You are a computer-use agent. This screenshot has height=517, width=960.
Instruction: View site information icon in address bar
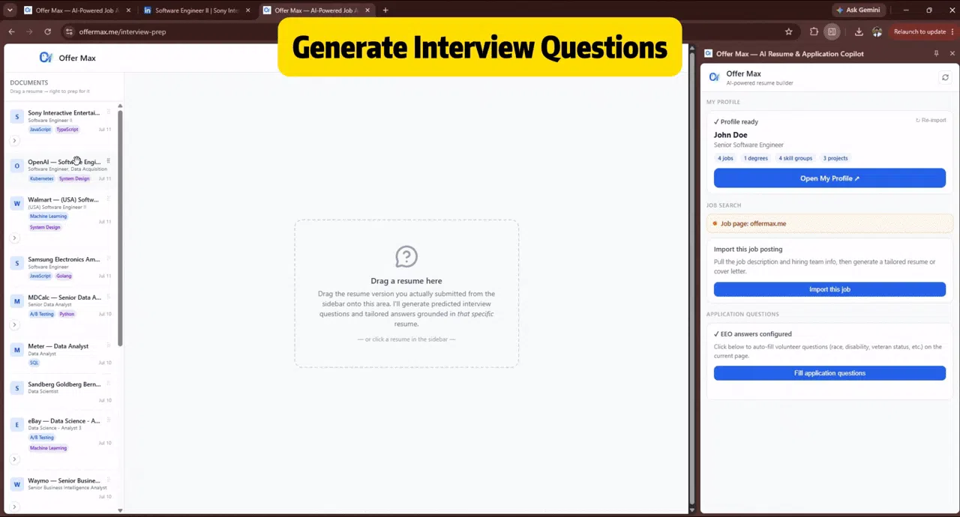pos(69,31)
